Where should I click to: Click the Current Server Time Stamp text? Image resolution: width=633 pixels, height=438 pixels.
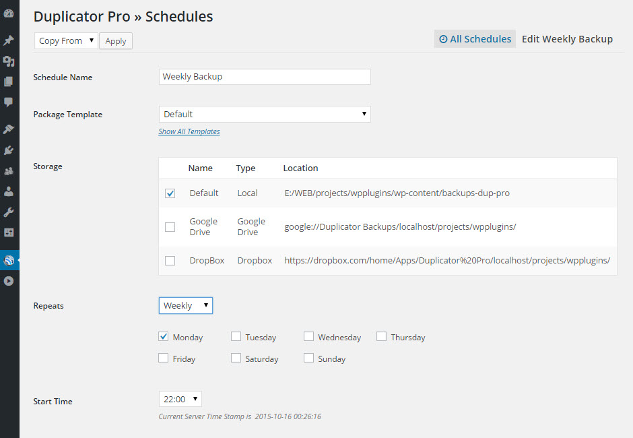[240, 416]
